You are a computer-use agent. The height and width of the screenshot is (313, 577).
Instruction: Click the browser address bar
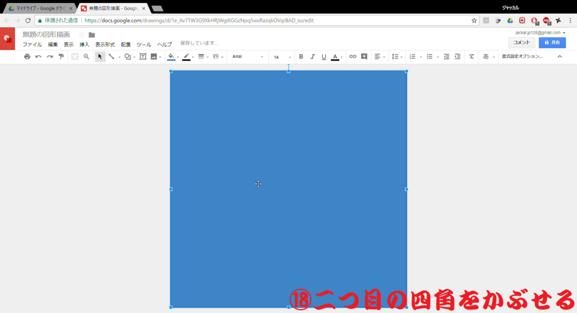(256, 21)
